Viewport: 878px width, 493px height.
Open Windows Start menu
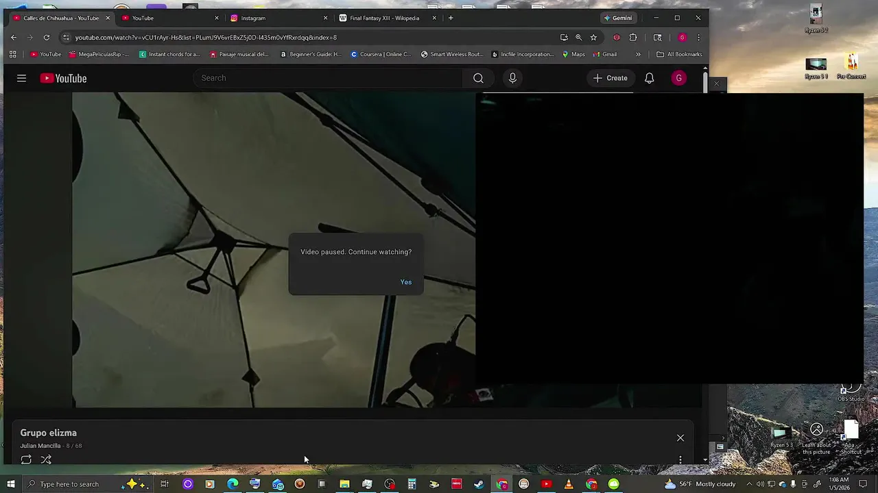tap(10, 484)
